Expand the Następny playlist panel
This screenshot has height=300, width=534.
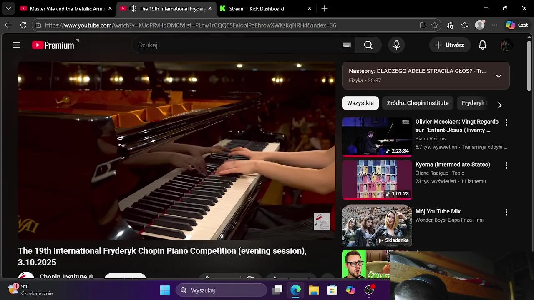pyautogui.click(x=499, y=76)
